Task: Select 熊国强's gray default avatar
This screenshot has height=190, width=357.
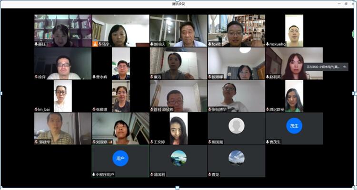Action: (x=236, y=126)
